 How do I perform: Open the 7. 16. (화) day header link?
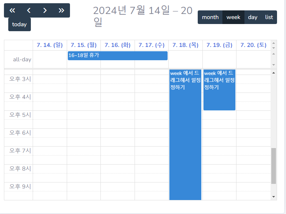pos(117,45)
